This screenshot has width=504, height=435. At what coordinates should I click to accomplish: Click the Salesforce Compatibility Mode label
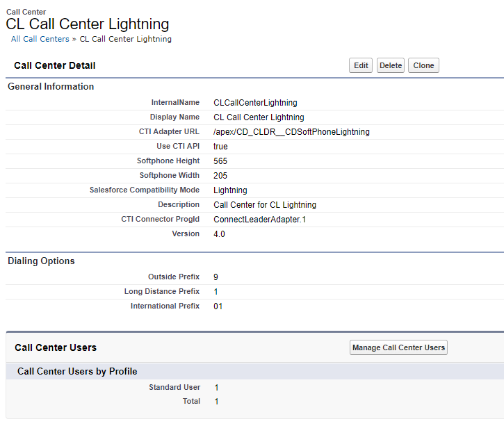pyautogui.click(x=145, y=190)
